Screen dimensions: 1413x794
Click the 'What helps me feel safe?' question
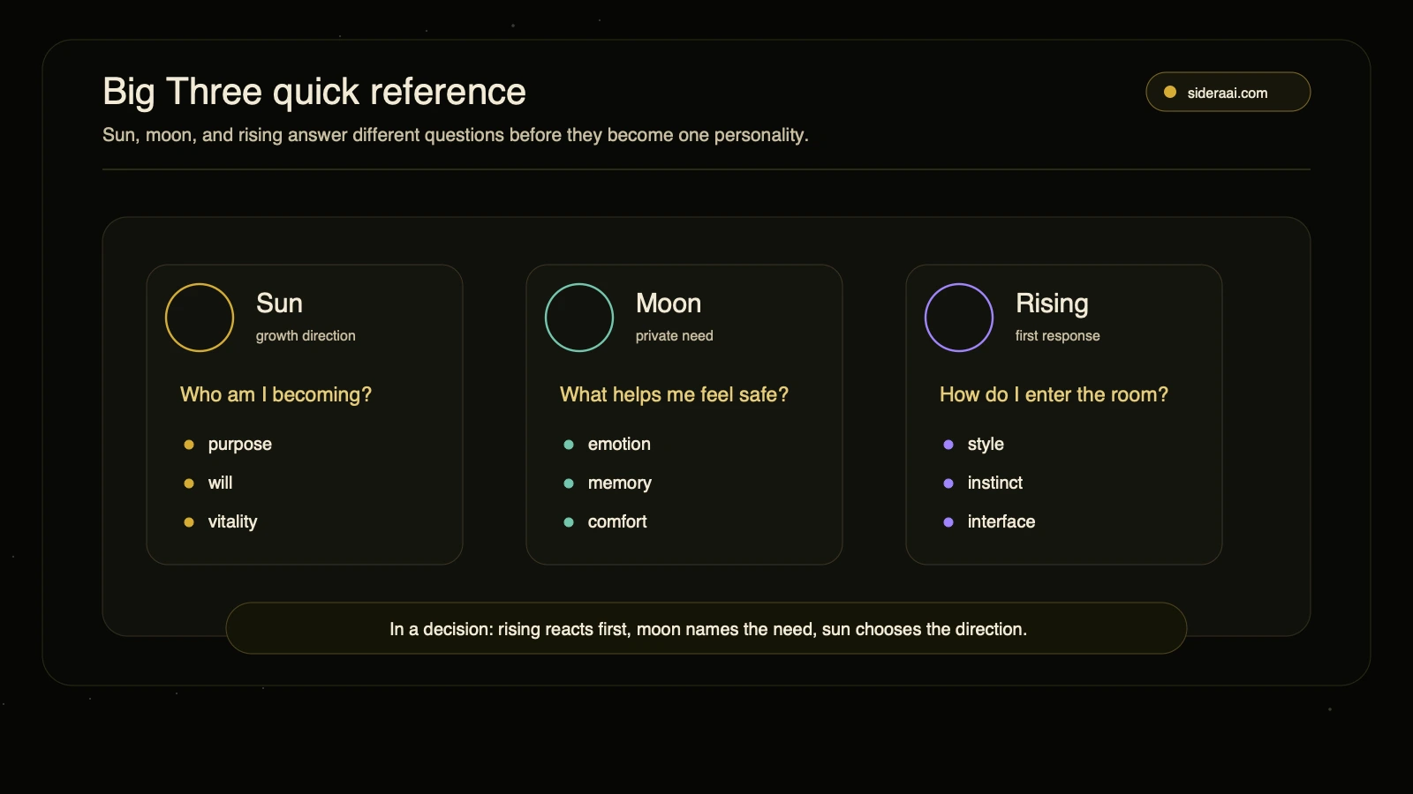pyautogui.click(x=674, y=394)
